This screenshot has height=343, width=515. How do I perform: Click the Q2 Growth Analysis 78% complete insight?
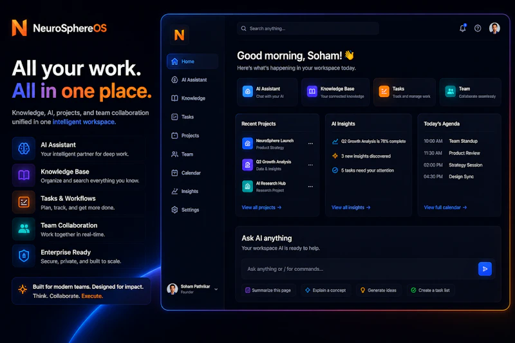(x=369, y=142)
